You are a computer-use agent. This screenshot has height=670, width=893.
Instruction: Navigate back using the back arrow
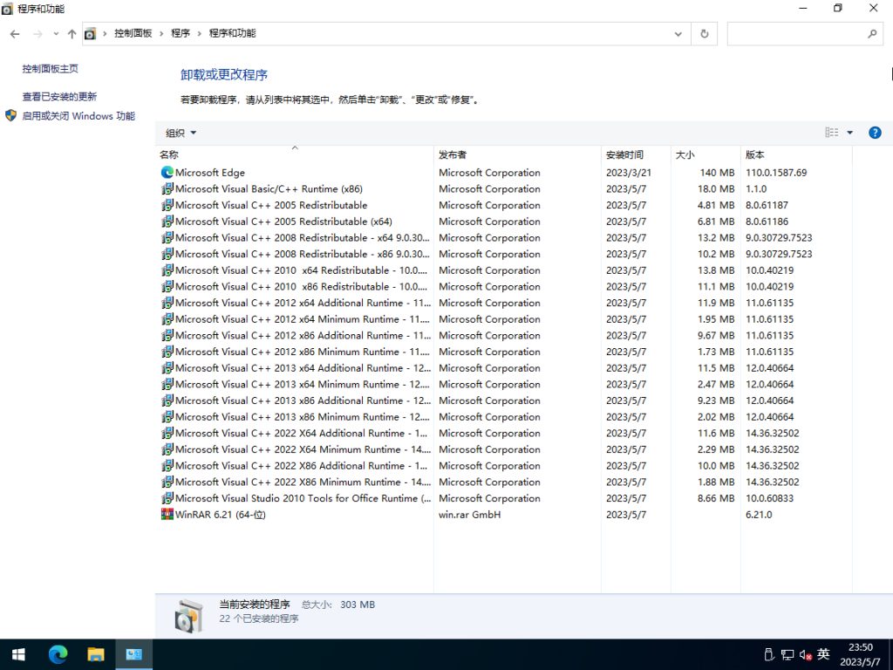click(x=15, y=33)
